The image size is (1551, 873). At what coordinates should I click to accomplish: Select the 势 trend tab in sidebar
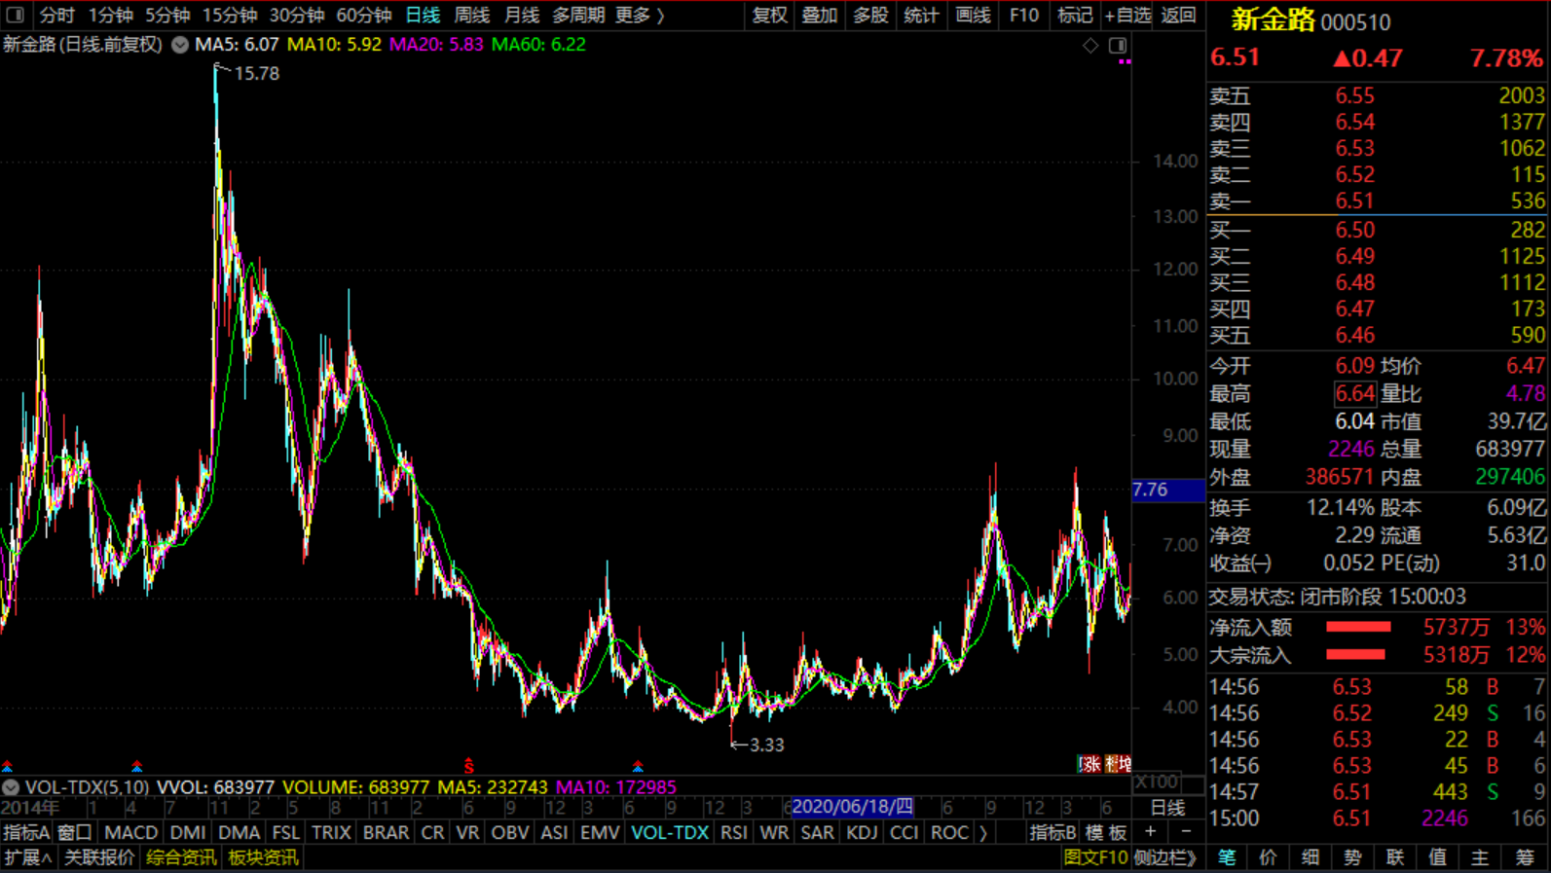pos(1352,857)
